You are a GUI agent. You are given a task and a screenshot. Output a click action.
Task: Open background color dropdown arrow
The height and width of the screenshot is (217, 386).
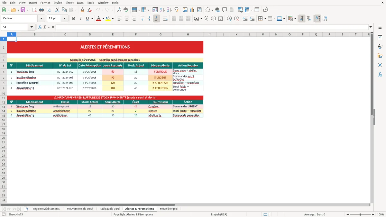coord(113,19)
